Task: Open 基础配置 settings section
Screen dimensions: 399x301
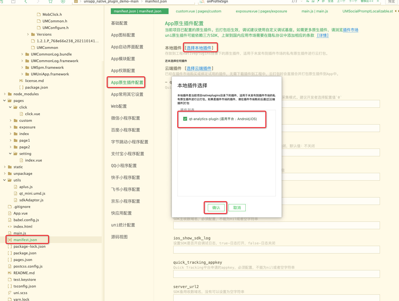Action: (119, 23)
